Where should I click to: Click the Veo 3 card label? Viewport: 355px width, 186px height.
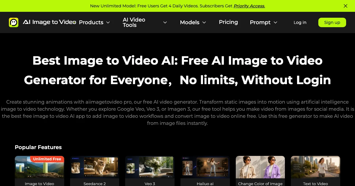click(x=150, y=184)
